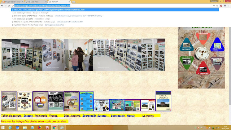231x130 pixels.
Task: Click the vertical page scrollbar
Action: (x=230, y=66)
